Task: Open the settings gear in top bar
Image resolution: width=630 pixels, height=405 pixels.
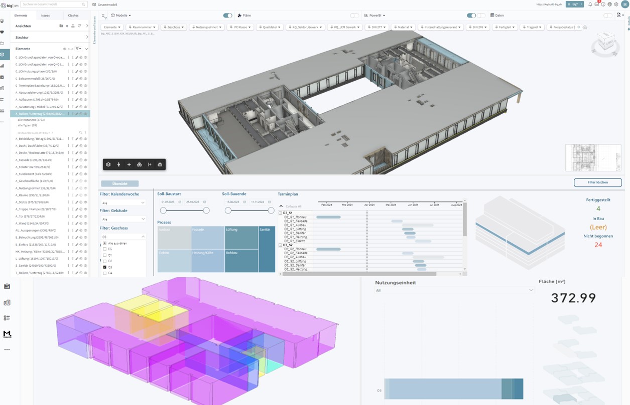Action: click(x=616, y=5)
